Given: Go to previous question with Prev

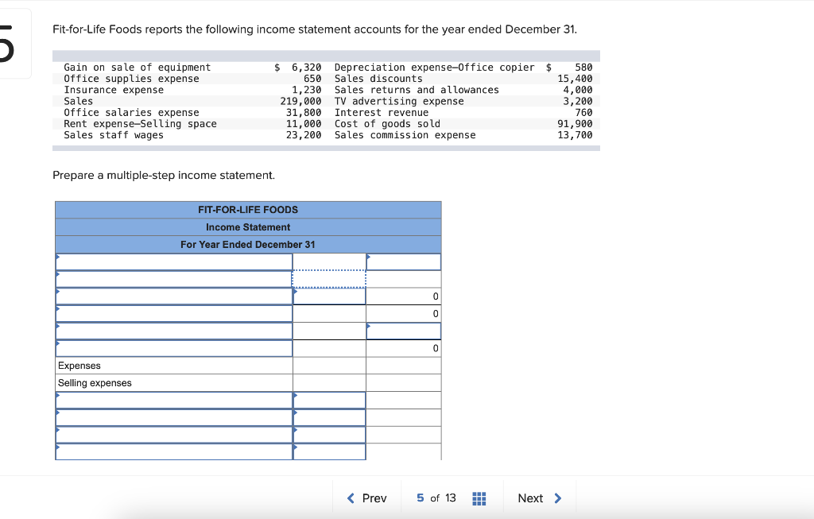Looking at the screenshot, I should [367, 498].
